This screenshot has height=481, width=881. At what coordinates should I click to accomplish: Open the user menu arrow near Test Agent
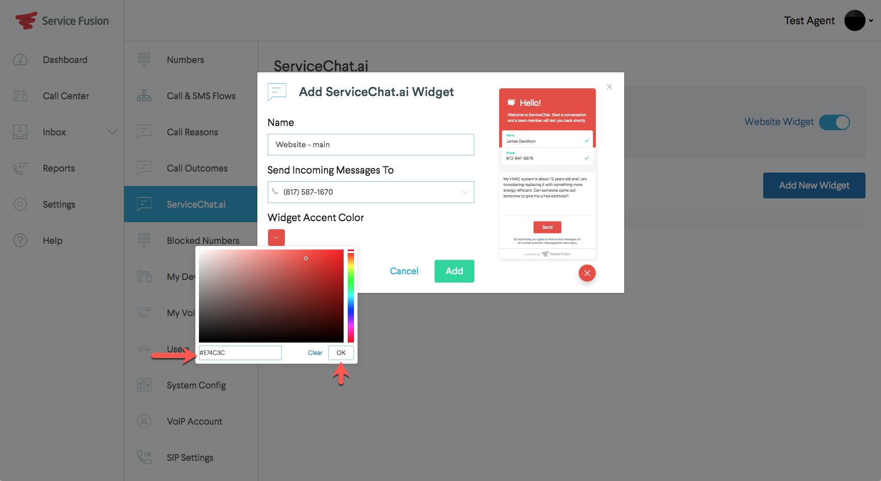pos(871,21)
